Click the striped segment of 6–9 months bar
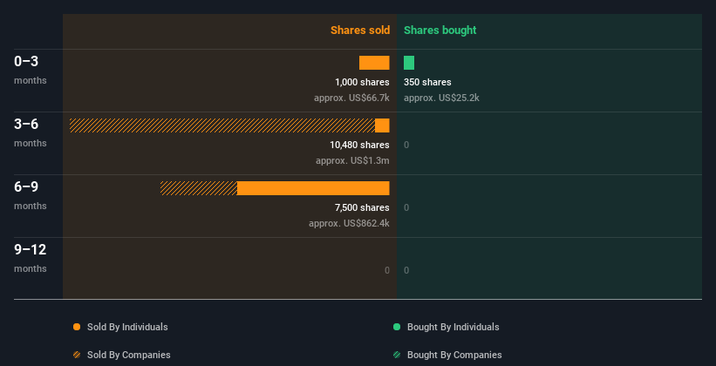The width and height of the screenshot is (716, 366). coord(199,188)
